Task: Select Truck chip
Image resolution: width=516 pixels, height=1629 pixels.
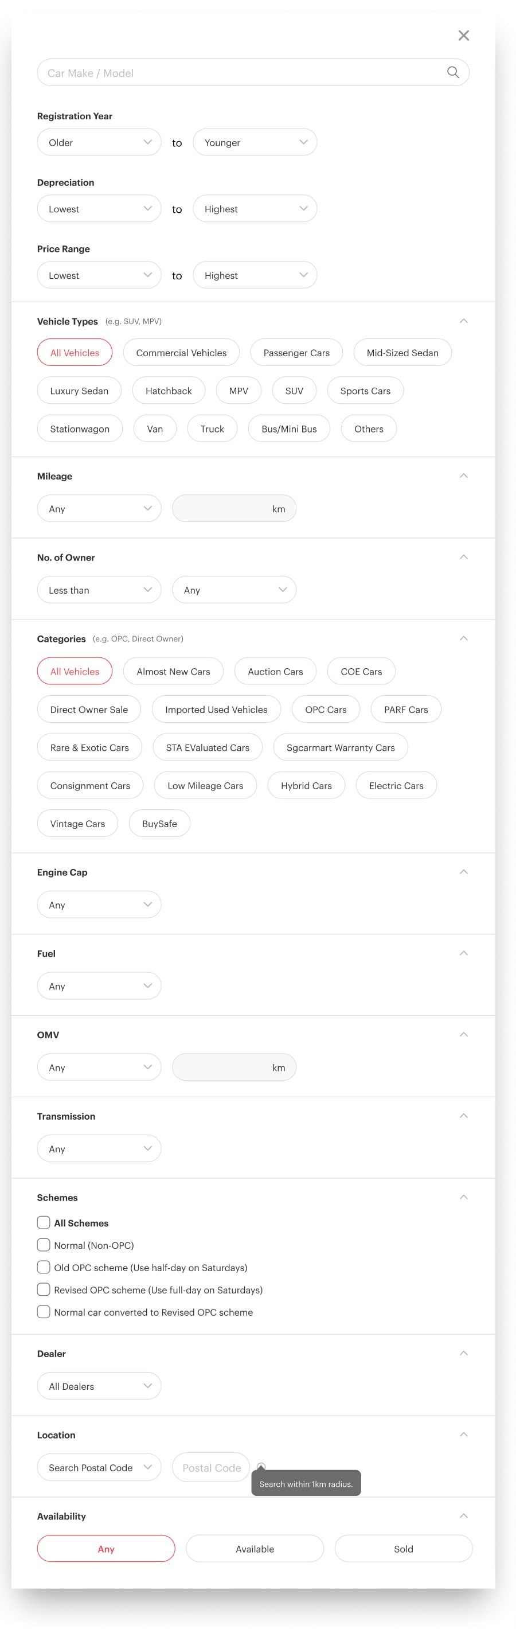Action: tap(213, 428)
